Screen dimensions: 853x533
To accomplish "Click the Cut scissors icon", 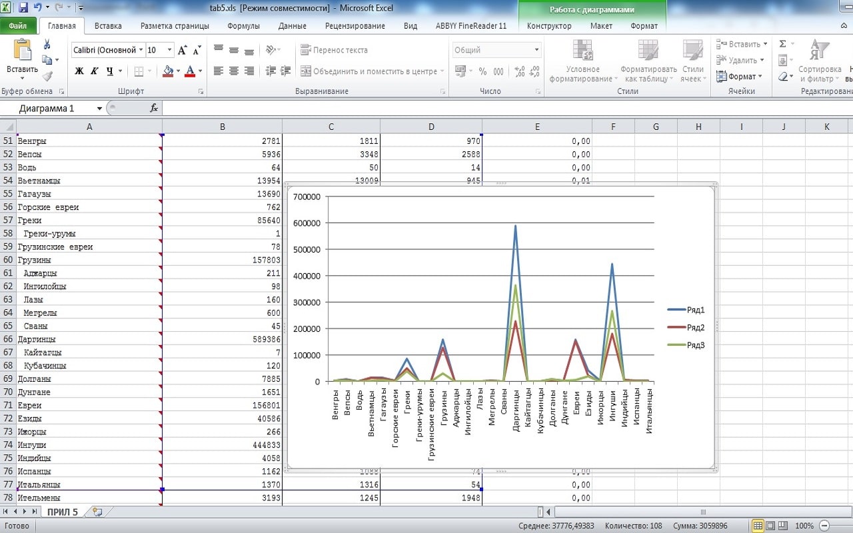I will coord(47,45).
